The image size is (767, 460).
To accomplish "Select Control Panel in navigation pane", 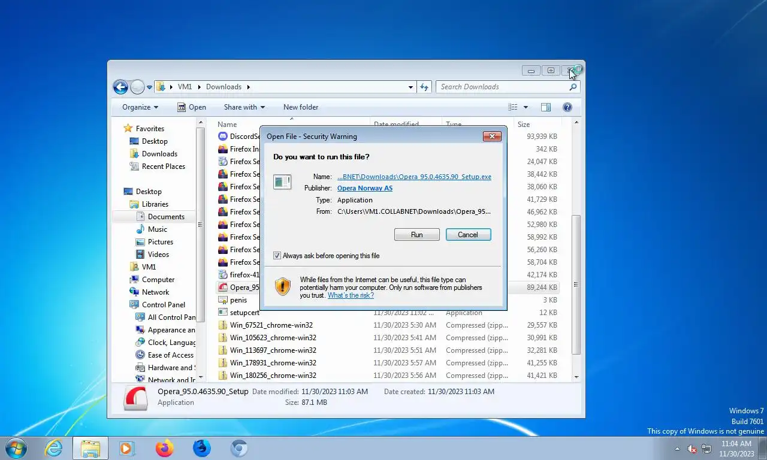I will click(x=164, y=305).
